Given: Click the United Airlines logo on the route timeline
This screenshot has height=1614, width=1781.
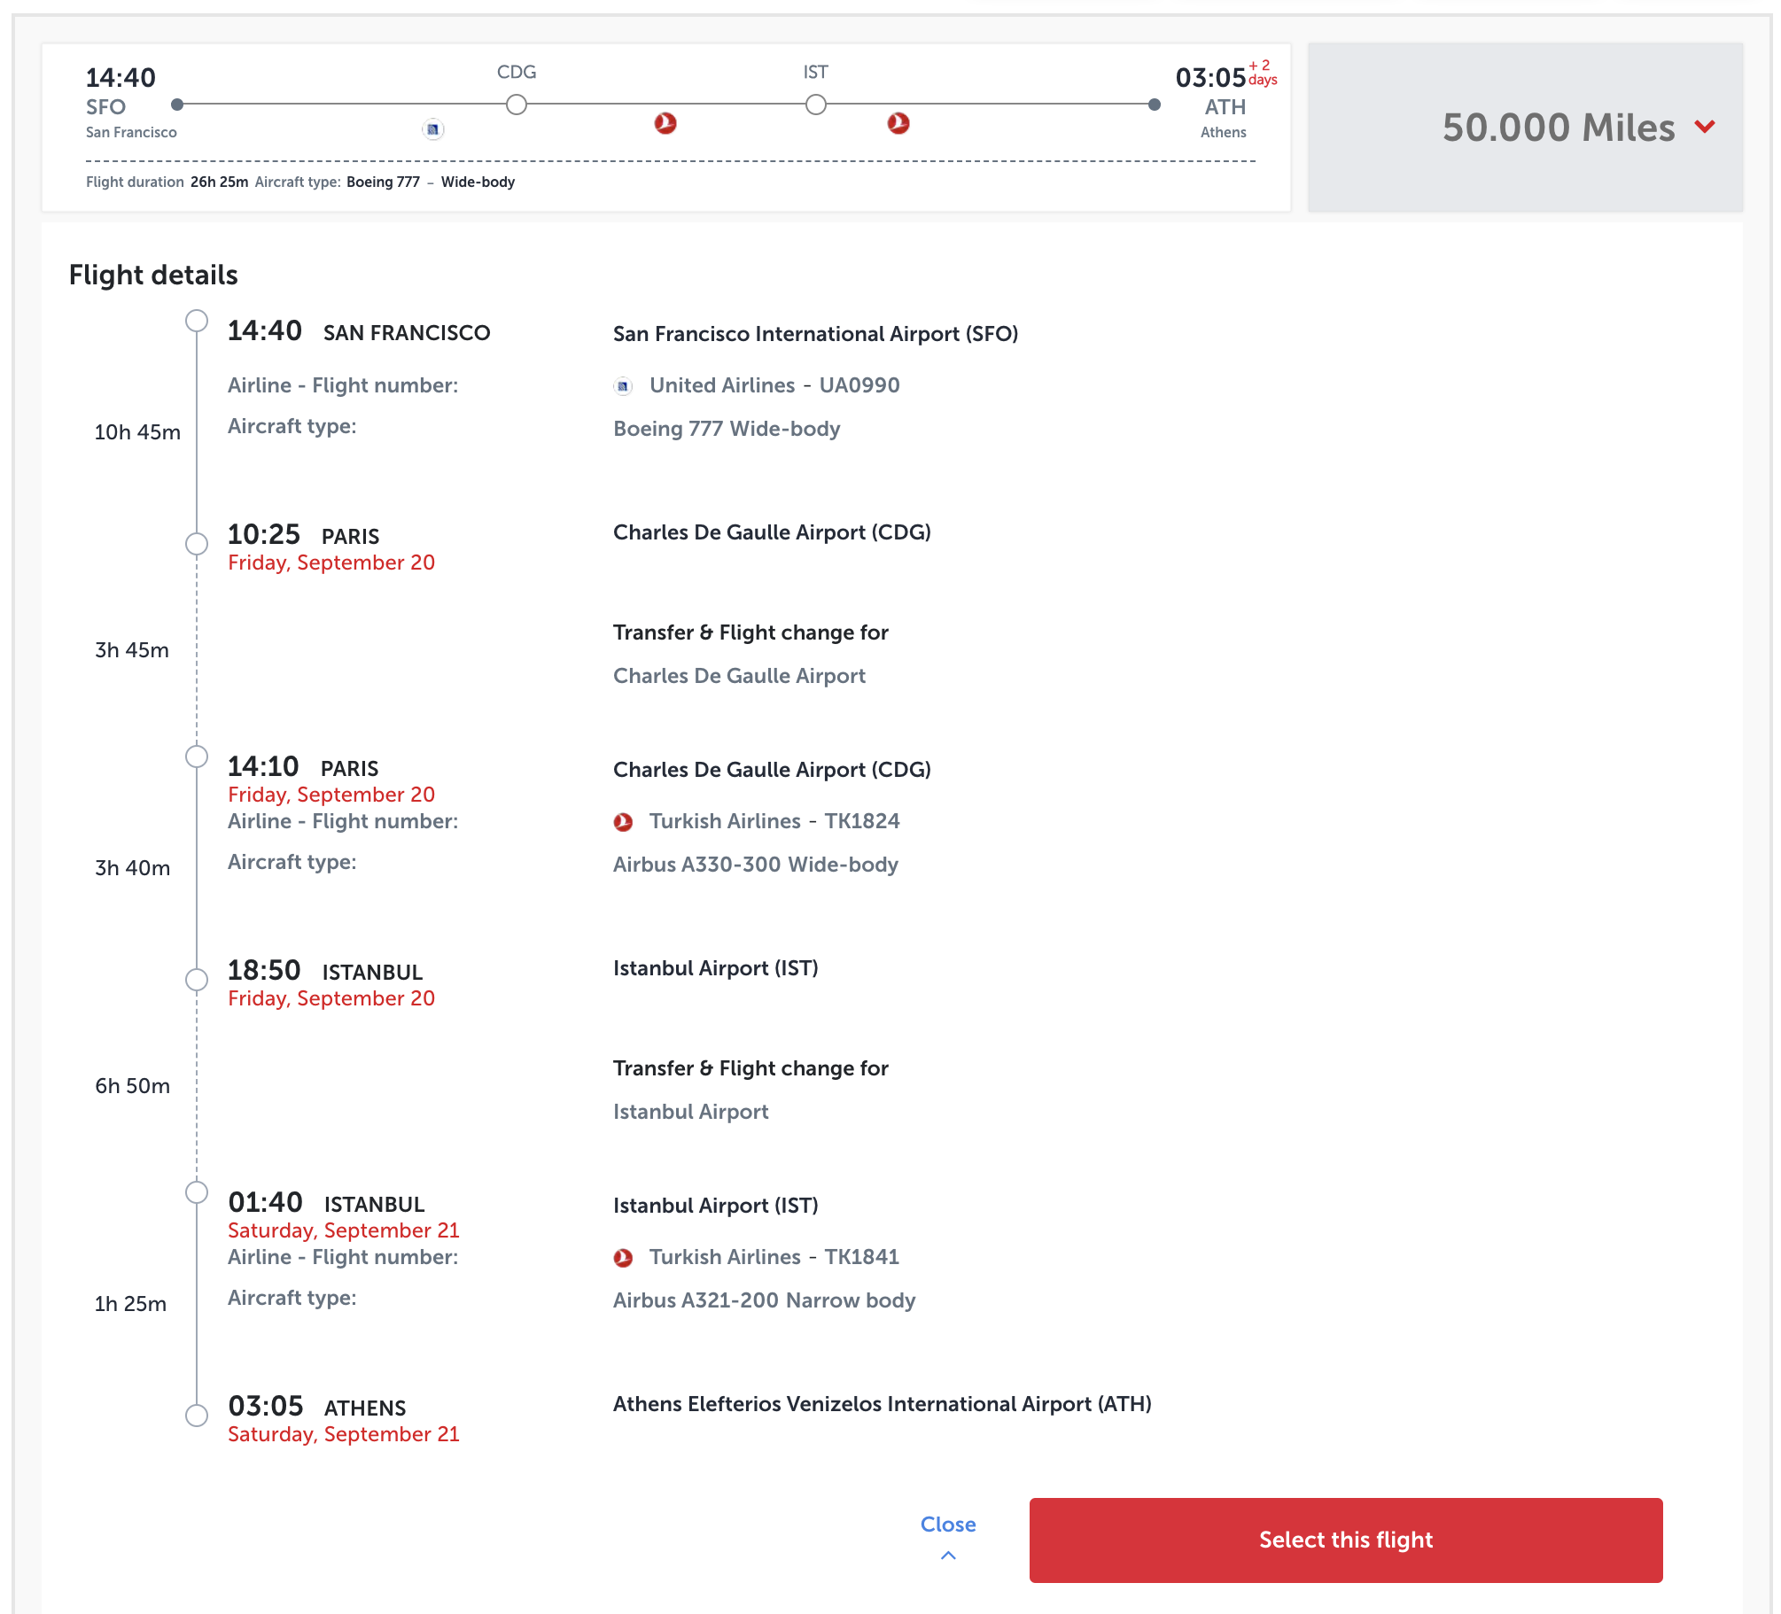Looking at the screenshot, I should click(x=432, y=129).
